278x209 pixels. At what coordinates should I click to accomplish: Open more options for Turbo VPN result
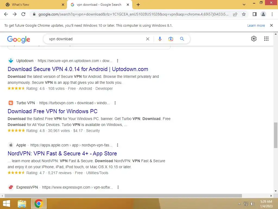115,103
